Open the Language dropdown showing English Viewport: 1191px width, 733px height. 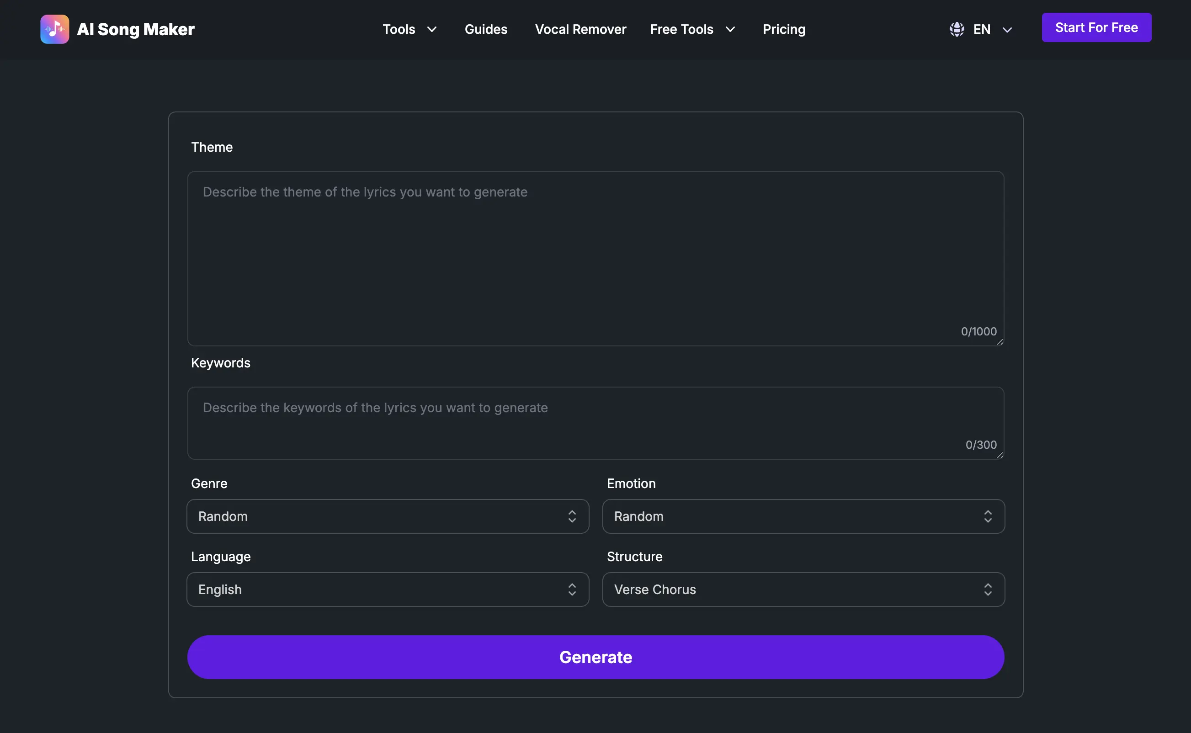tap(388, 590)
